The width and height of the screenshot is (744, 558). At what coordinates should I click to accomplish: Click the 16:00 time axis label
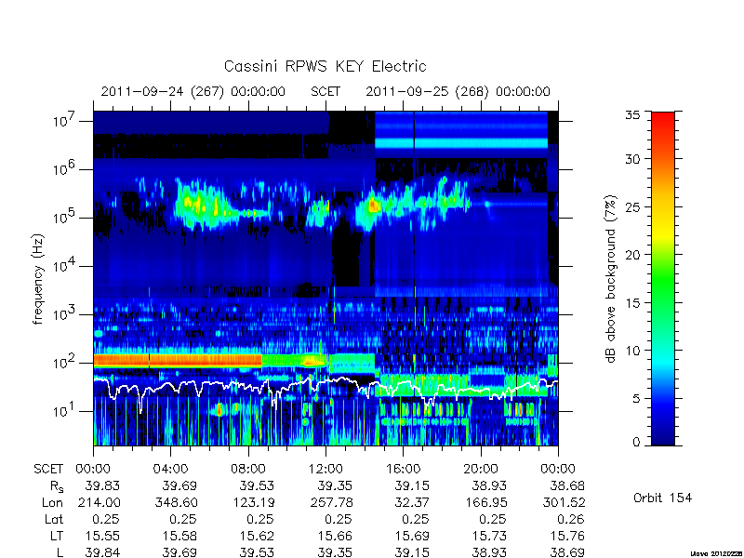click(403, 469)
